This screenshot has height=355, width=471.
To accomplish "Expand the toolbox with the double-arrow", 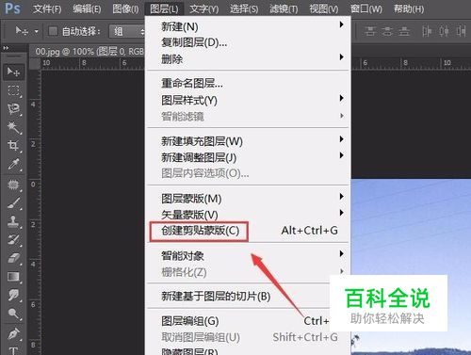I will 6,48.
